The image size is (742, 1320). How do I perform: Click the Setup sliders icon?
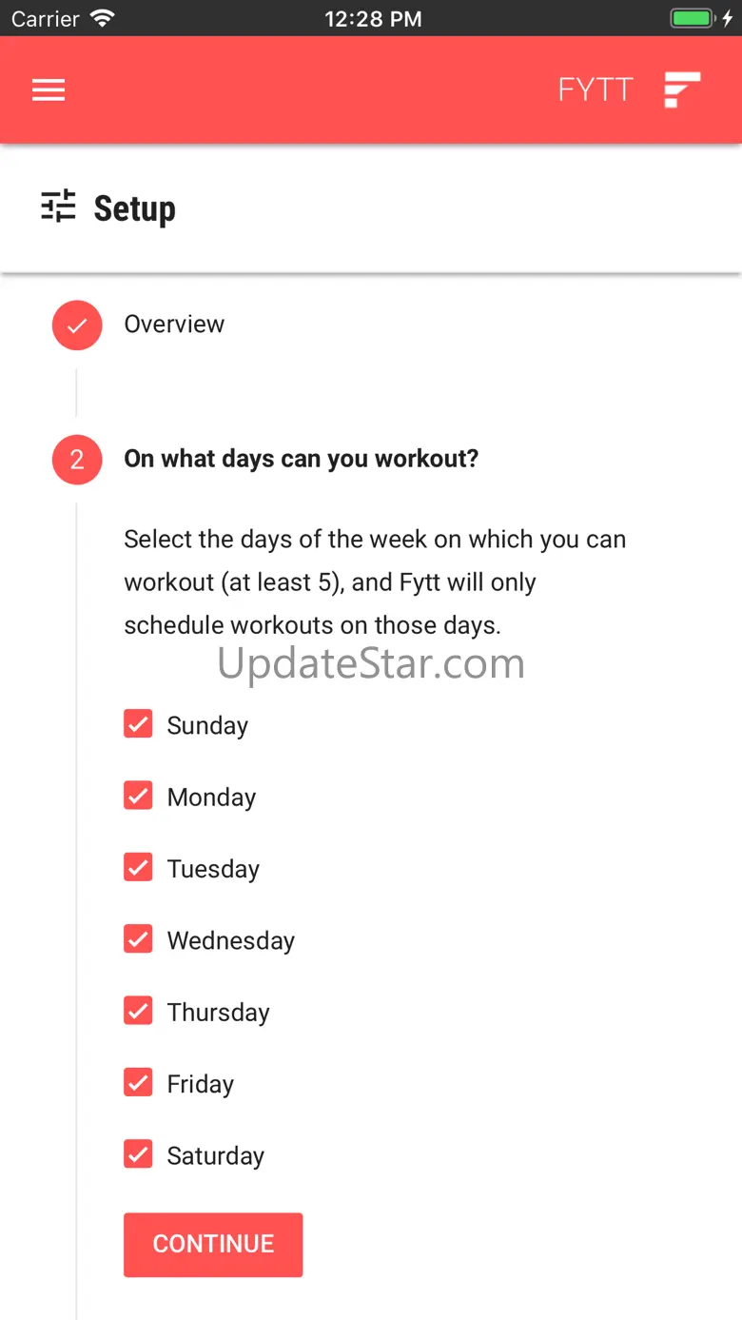(58, 207)
